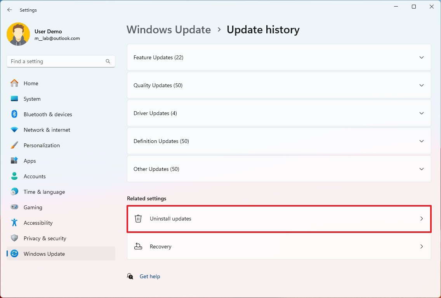Viewport: 441px width, 298px height.
Task: Select the Windows Update icon
Action: point(14,254)
